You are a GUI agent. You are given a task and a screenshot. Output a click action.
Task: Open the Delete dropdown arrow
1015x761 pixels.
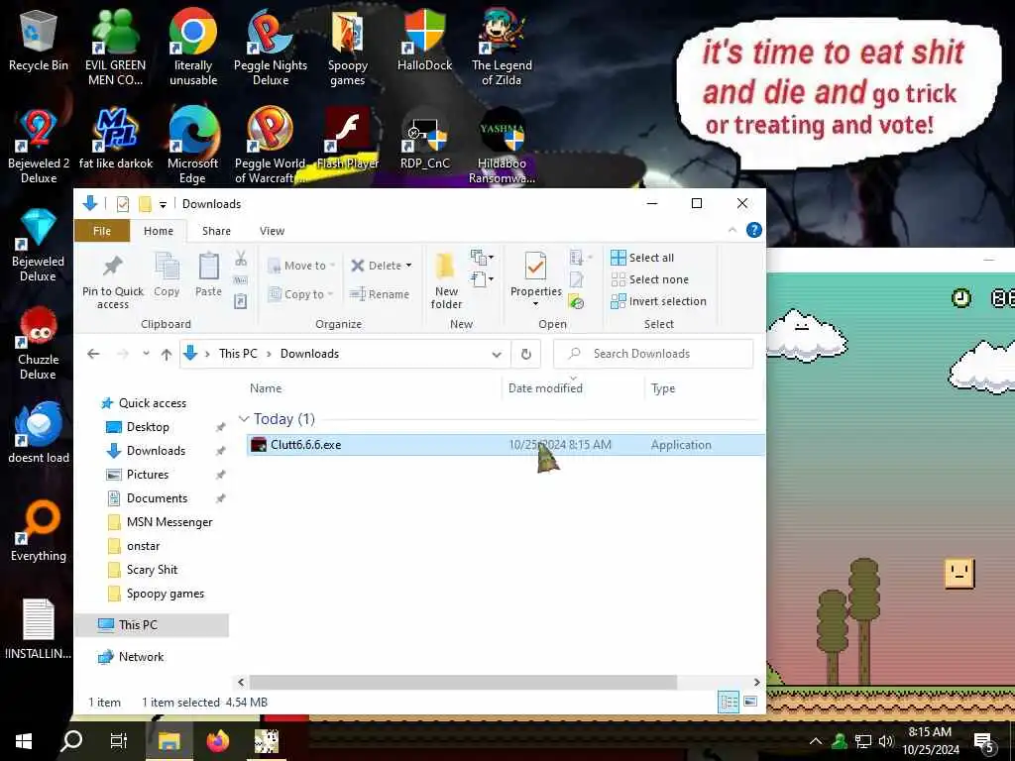pyautogui.click(x=408, y=266)
